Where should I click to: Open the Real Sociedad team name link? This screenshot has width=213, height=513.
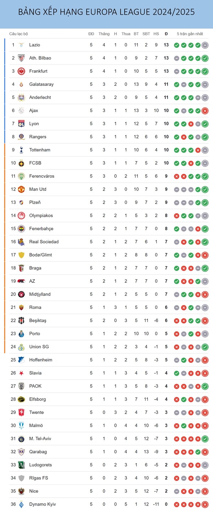point(44,242)
